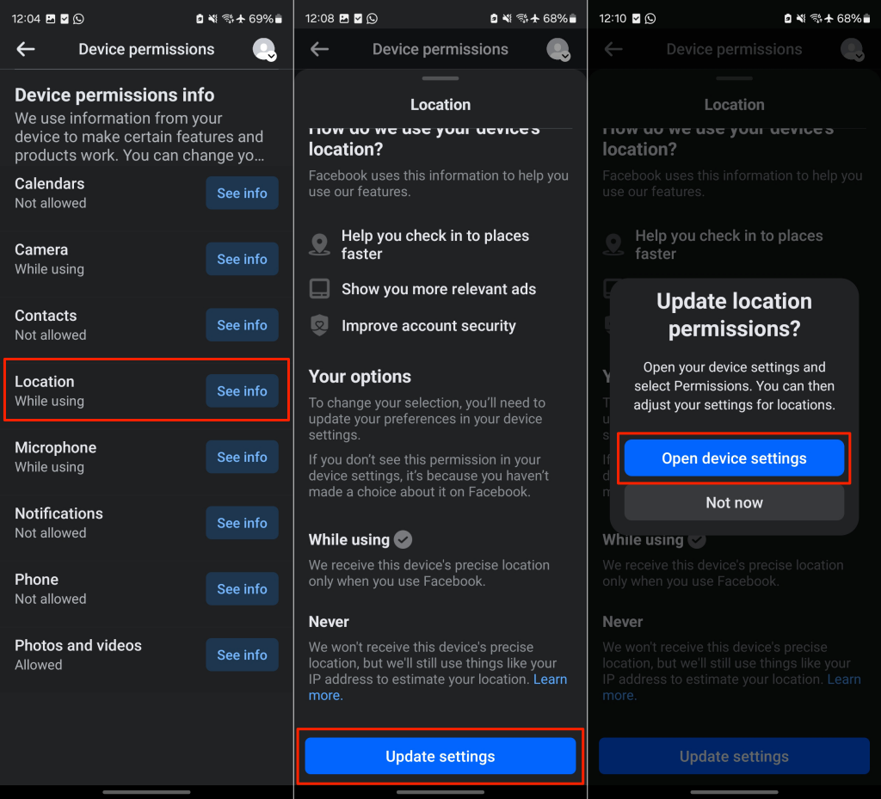Tap the relevant ads screen icon
Image resolution: width=881 pixels, height=799 pixels.
[320, 289]
